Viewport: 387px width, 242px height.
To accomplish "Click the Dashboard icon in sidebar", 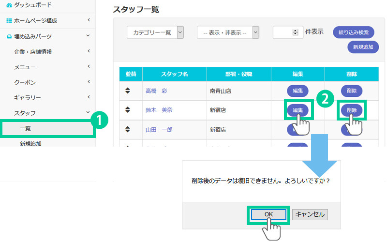I will [9, 5].
